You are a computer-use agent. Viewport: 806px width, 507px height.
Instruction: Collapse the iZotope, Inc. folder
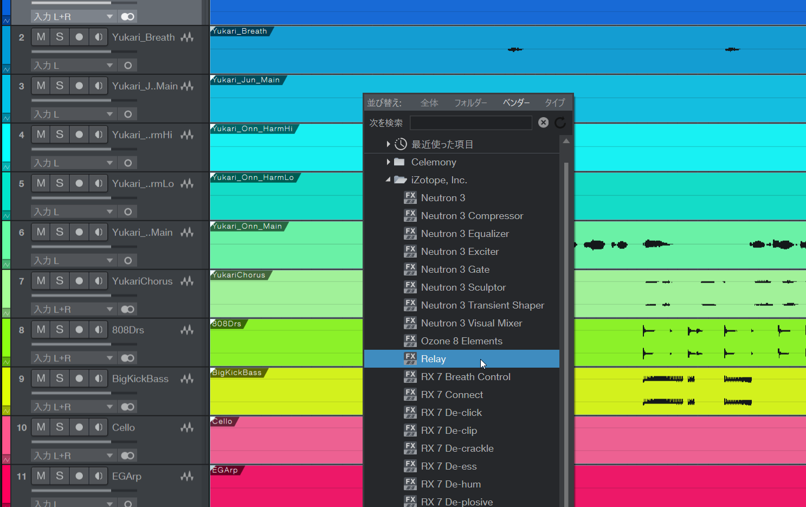[388, 179]
